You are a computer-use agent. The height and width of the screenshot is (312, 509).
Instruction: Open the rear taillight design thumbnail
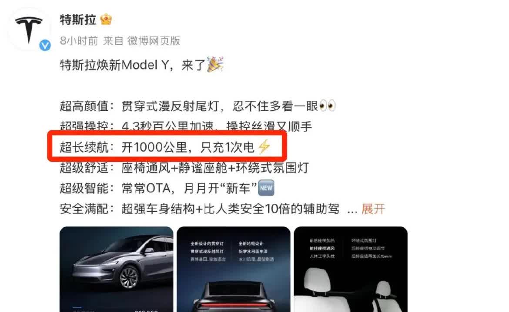[x=233, y=269]
